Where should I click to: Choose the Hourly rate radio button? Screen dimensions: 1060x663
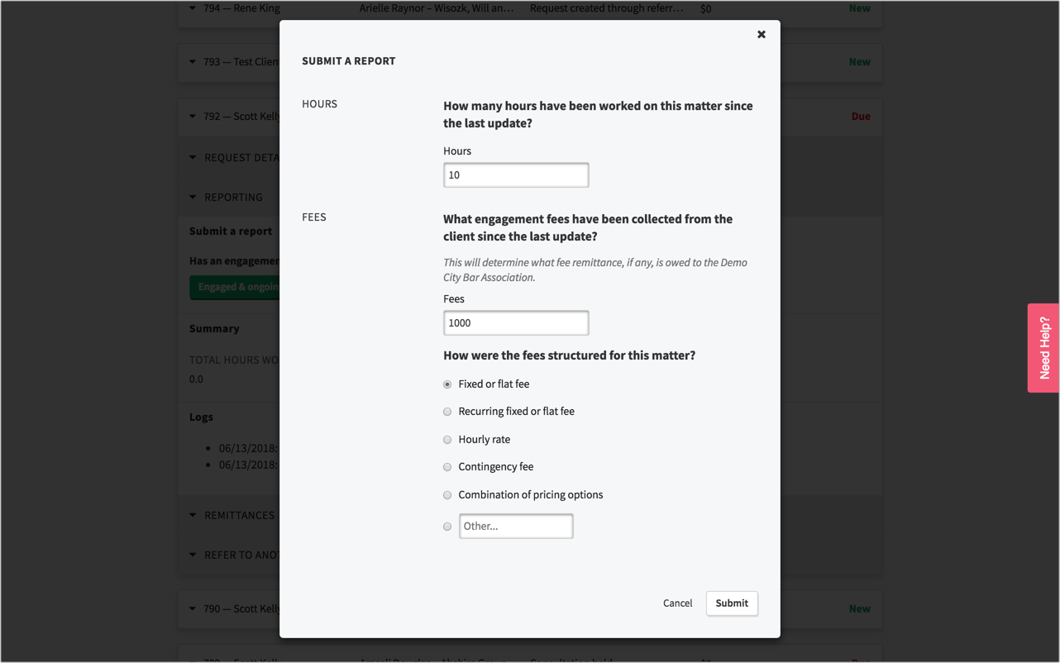click(447, 440)
